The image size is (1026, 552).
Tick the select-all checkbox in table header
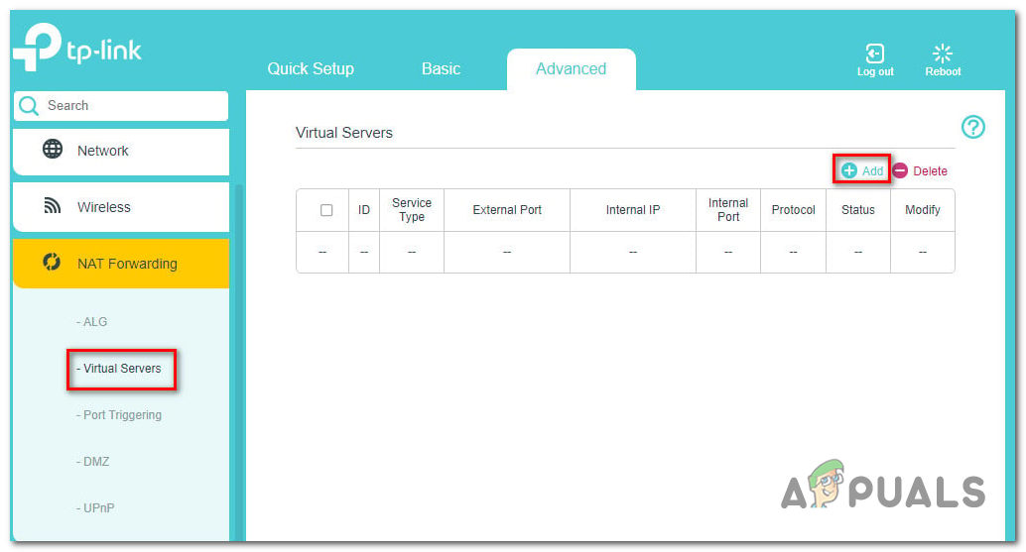(326, 210)
